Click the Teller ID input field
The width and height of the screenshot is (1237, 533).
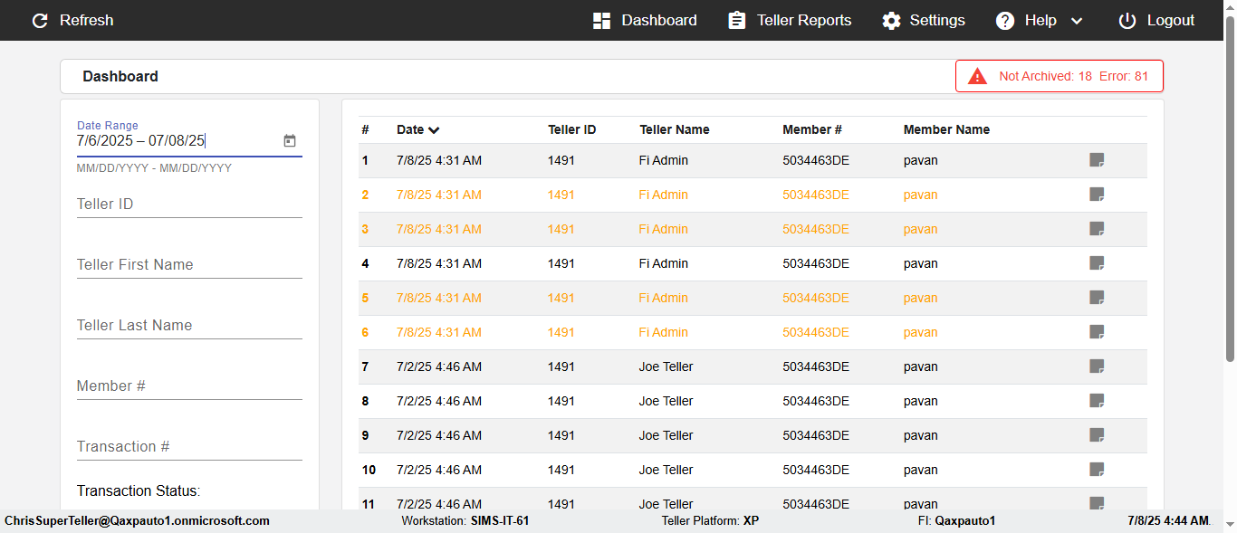(189, 205)
